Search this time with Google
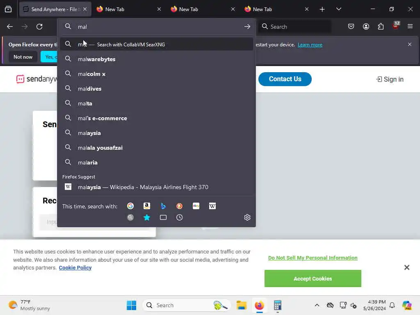The width and height of the screenshot is (420, 315). (x=130, y=206)
